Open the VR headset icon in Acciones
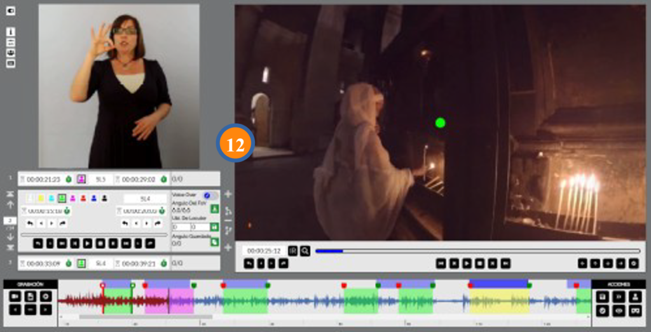651x332 pixels. 634,310
